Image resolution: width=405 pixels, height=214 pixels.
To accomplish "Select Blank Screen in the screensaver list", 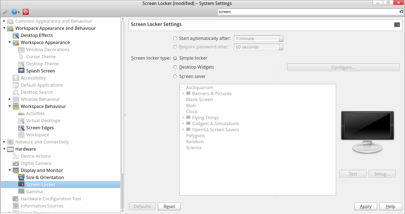I will [x=199, y=99].
